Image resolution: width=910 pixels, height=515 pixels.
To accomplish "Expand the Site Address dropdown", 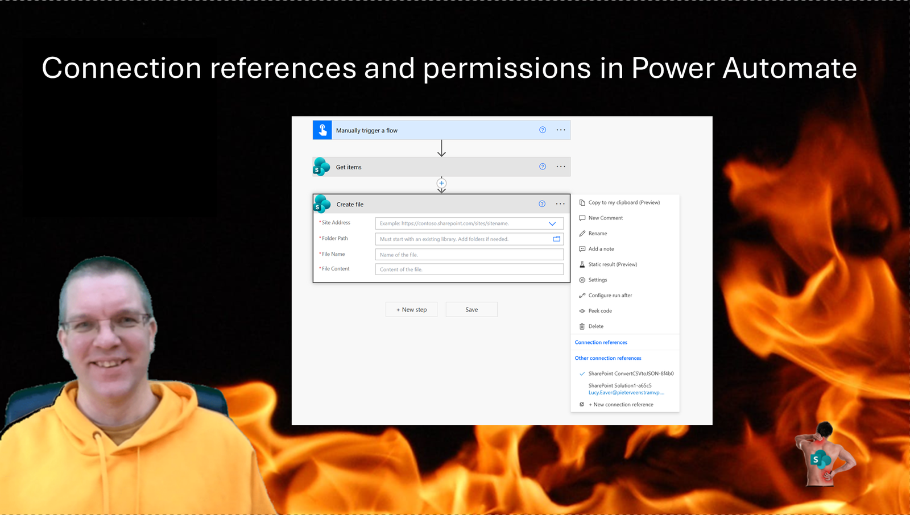I will point(552,223).
